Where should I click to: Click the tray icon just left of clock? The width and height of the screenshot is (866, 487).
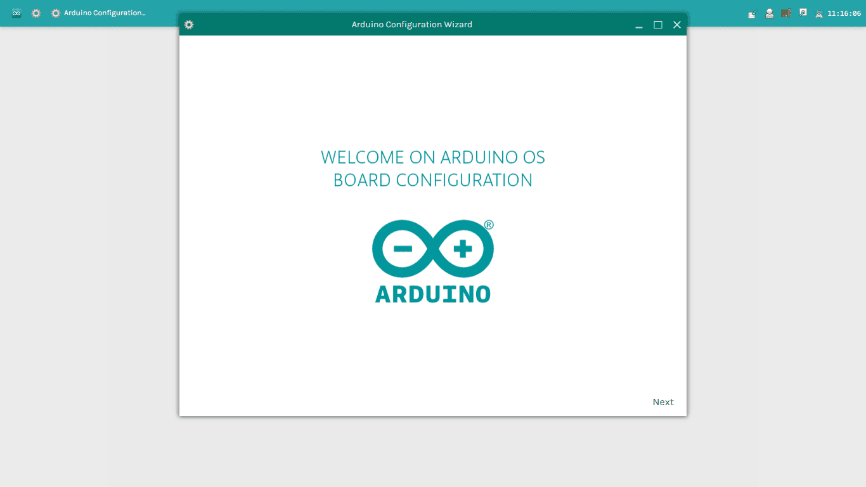(819, 13)
